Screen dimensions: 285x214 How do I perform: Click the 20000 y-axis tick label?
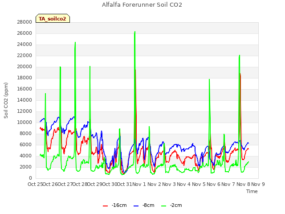coord(24,66)
